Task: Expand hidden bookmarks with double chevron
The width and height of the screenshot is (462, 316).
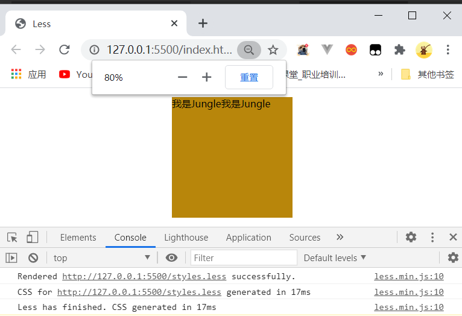Action: pos(381,74)
